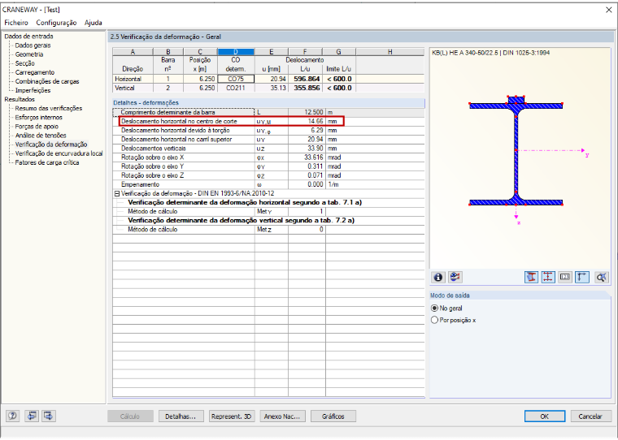Click the reset zoom magnifier icon
The width and height of the screenshot is (618, 440).
pyautogui.click(x=602, y=277)
